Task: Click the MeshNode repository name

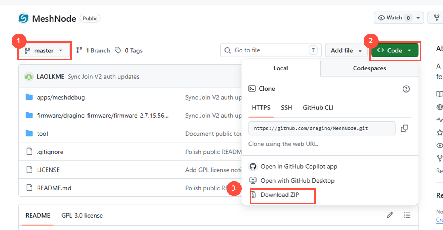Action: 54,19
